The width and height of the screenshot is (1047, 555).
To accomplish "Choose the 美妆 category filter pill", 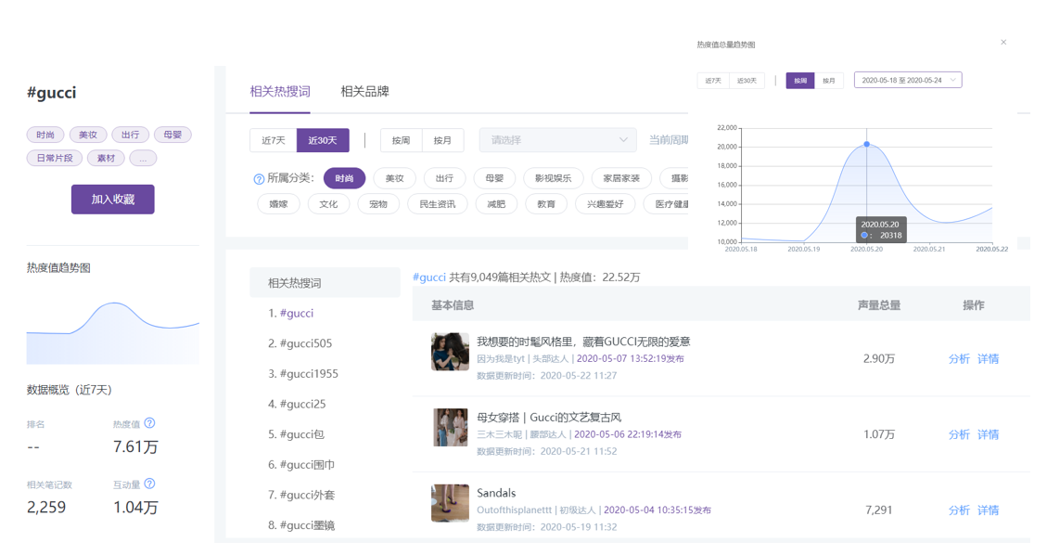I will tap(395, 178).
